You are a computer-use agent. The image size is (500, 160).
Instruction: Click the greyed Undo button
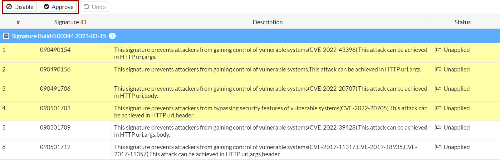click(x=95, y=7)
